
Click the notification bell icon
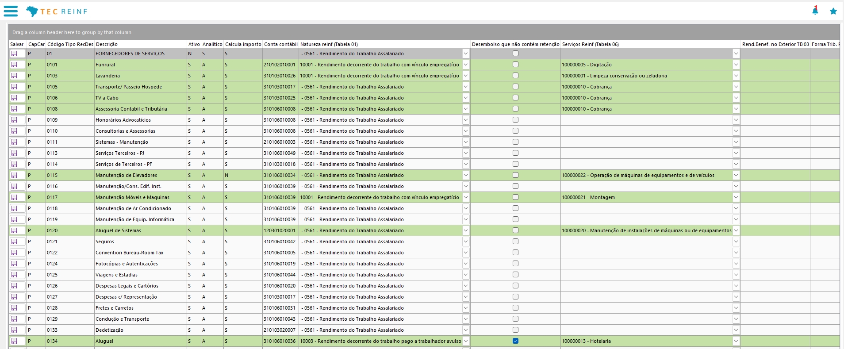815,10
